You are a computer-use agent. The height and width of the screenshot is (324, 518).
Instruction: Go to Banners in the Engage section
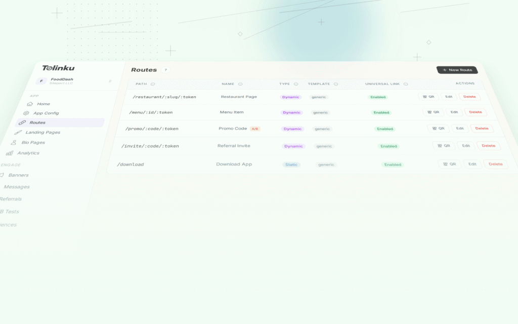point(18,175)
